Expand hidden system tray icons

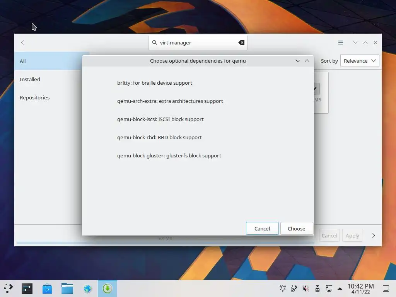(340, 288)
